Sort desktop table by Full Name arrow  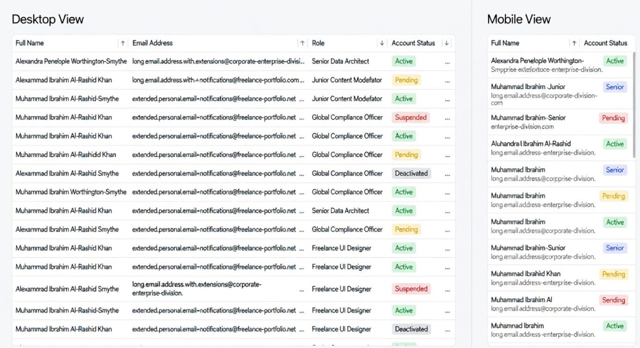click(123, 43)
